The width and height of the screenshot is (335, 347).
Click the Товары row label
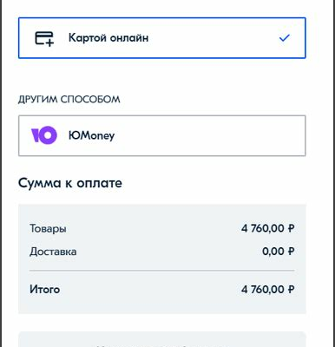coord(48,229)
